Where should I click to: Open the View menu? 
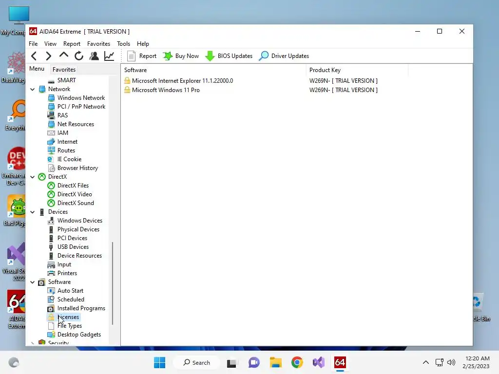click(x=50, y=43)
